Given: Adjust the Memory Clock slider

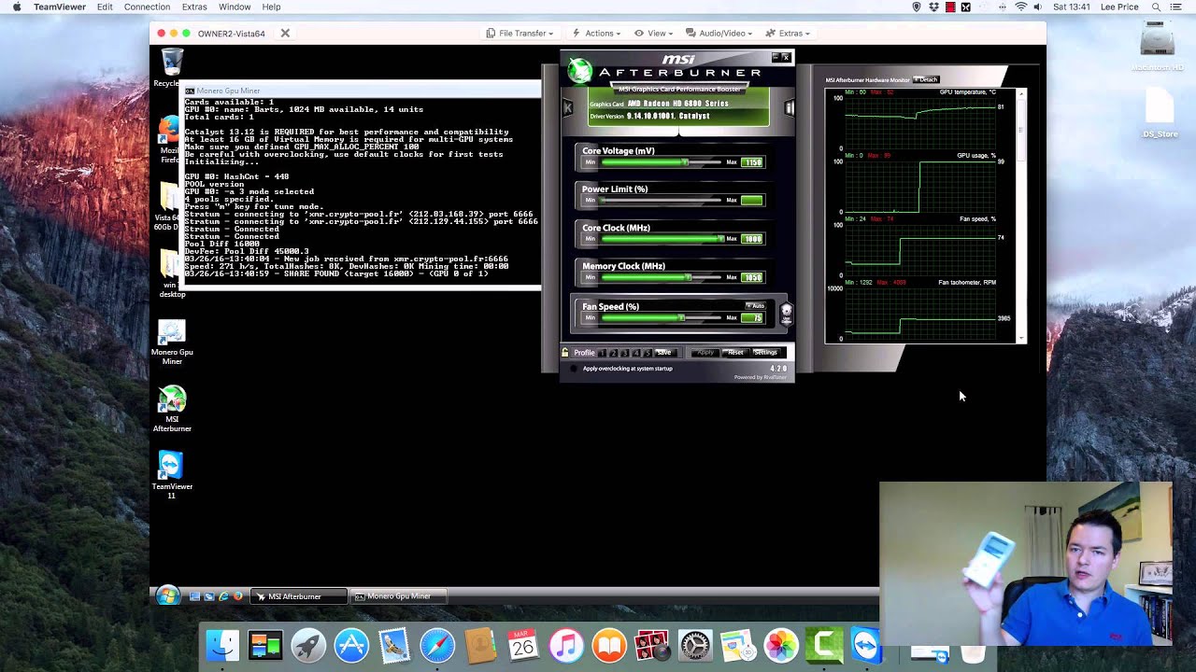Looking at the screenshot, I should click(x=662, y=277).
